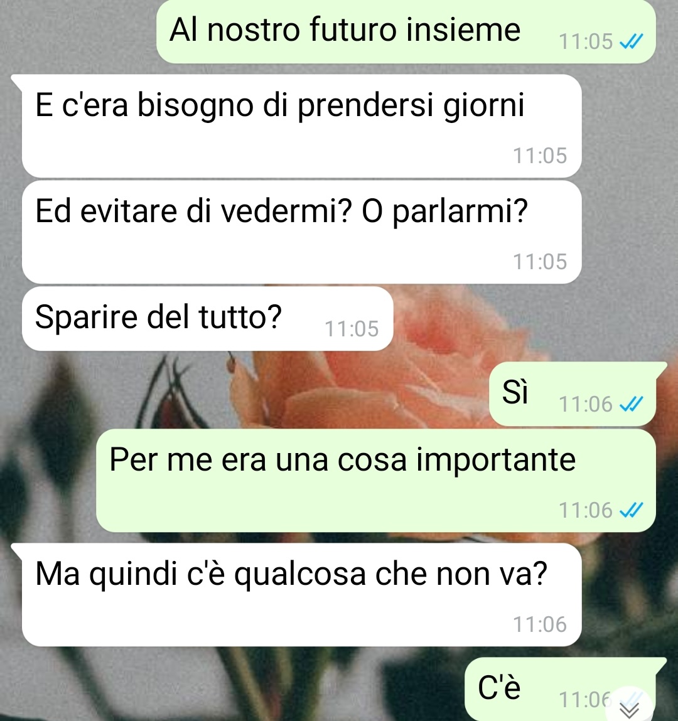This screenshot has width=678, height=721.
Task: Select message 'Ed evitare di vedermi? O parlarmi?'
Action: pos(302,232)
